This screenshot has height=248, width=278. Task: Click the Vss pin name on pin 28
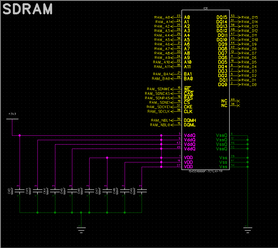(x=223, y=158)
